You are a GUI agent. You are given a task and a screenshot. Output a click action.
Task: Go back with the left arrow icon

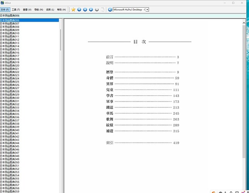91,10
